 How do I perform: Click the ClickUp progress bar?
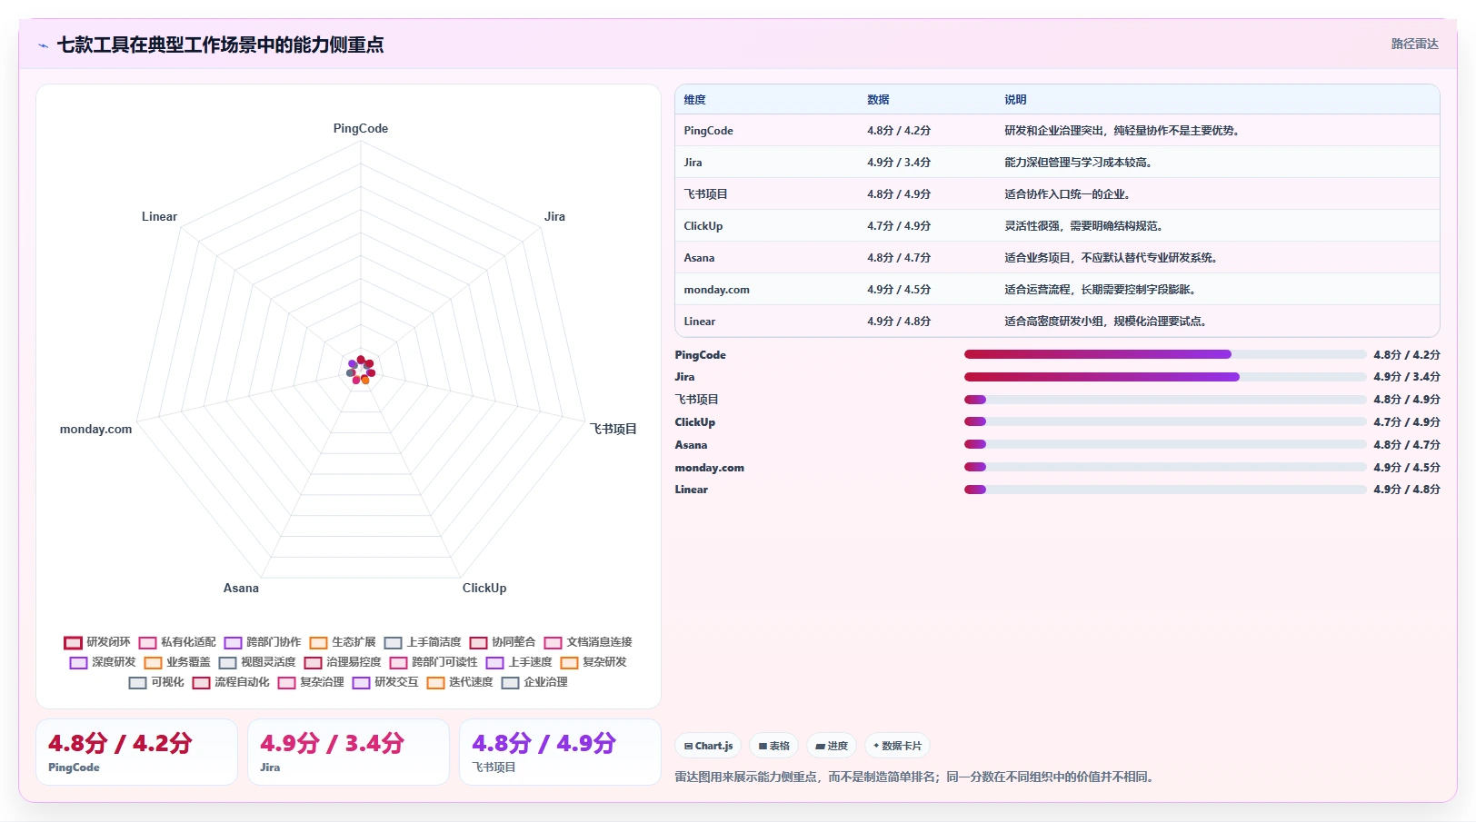click(1165, 421)
